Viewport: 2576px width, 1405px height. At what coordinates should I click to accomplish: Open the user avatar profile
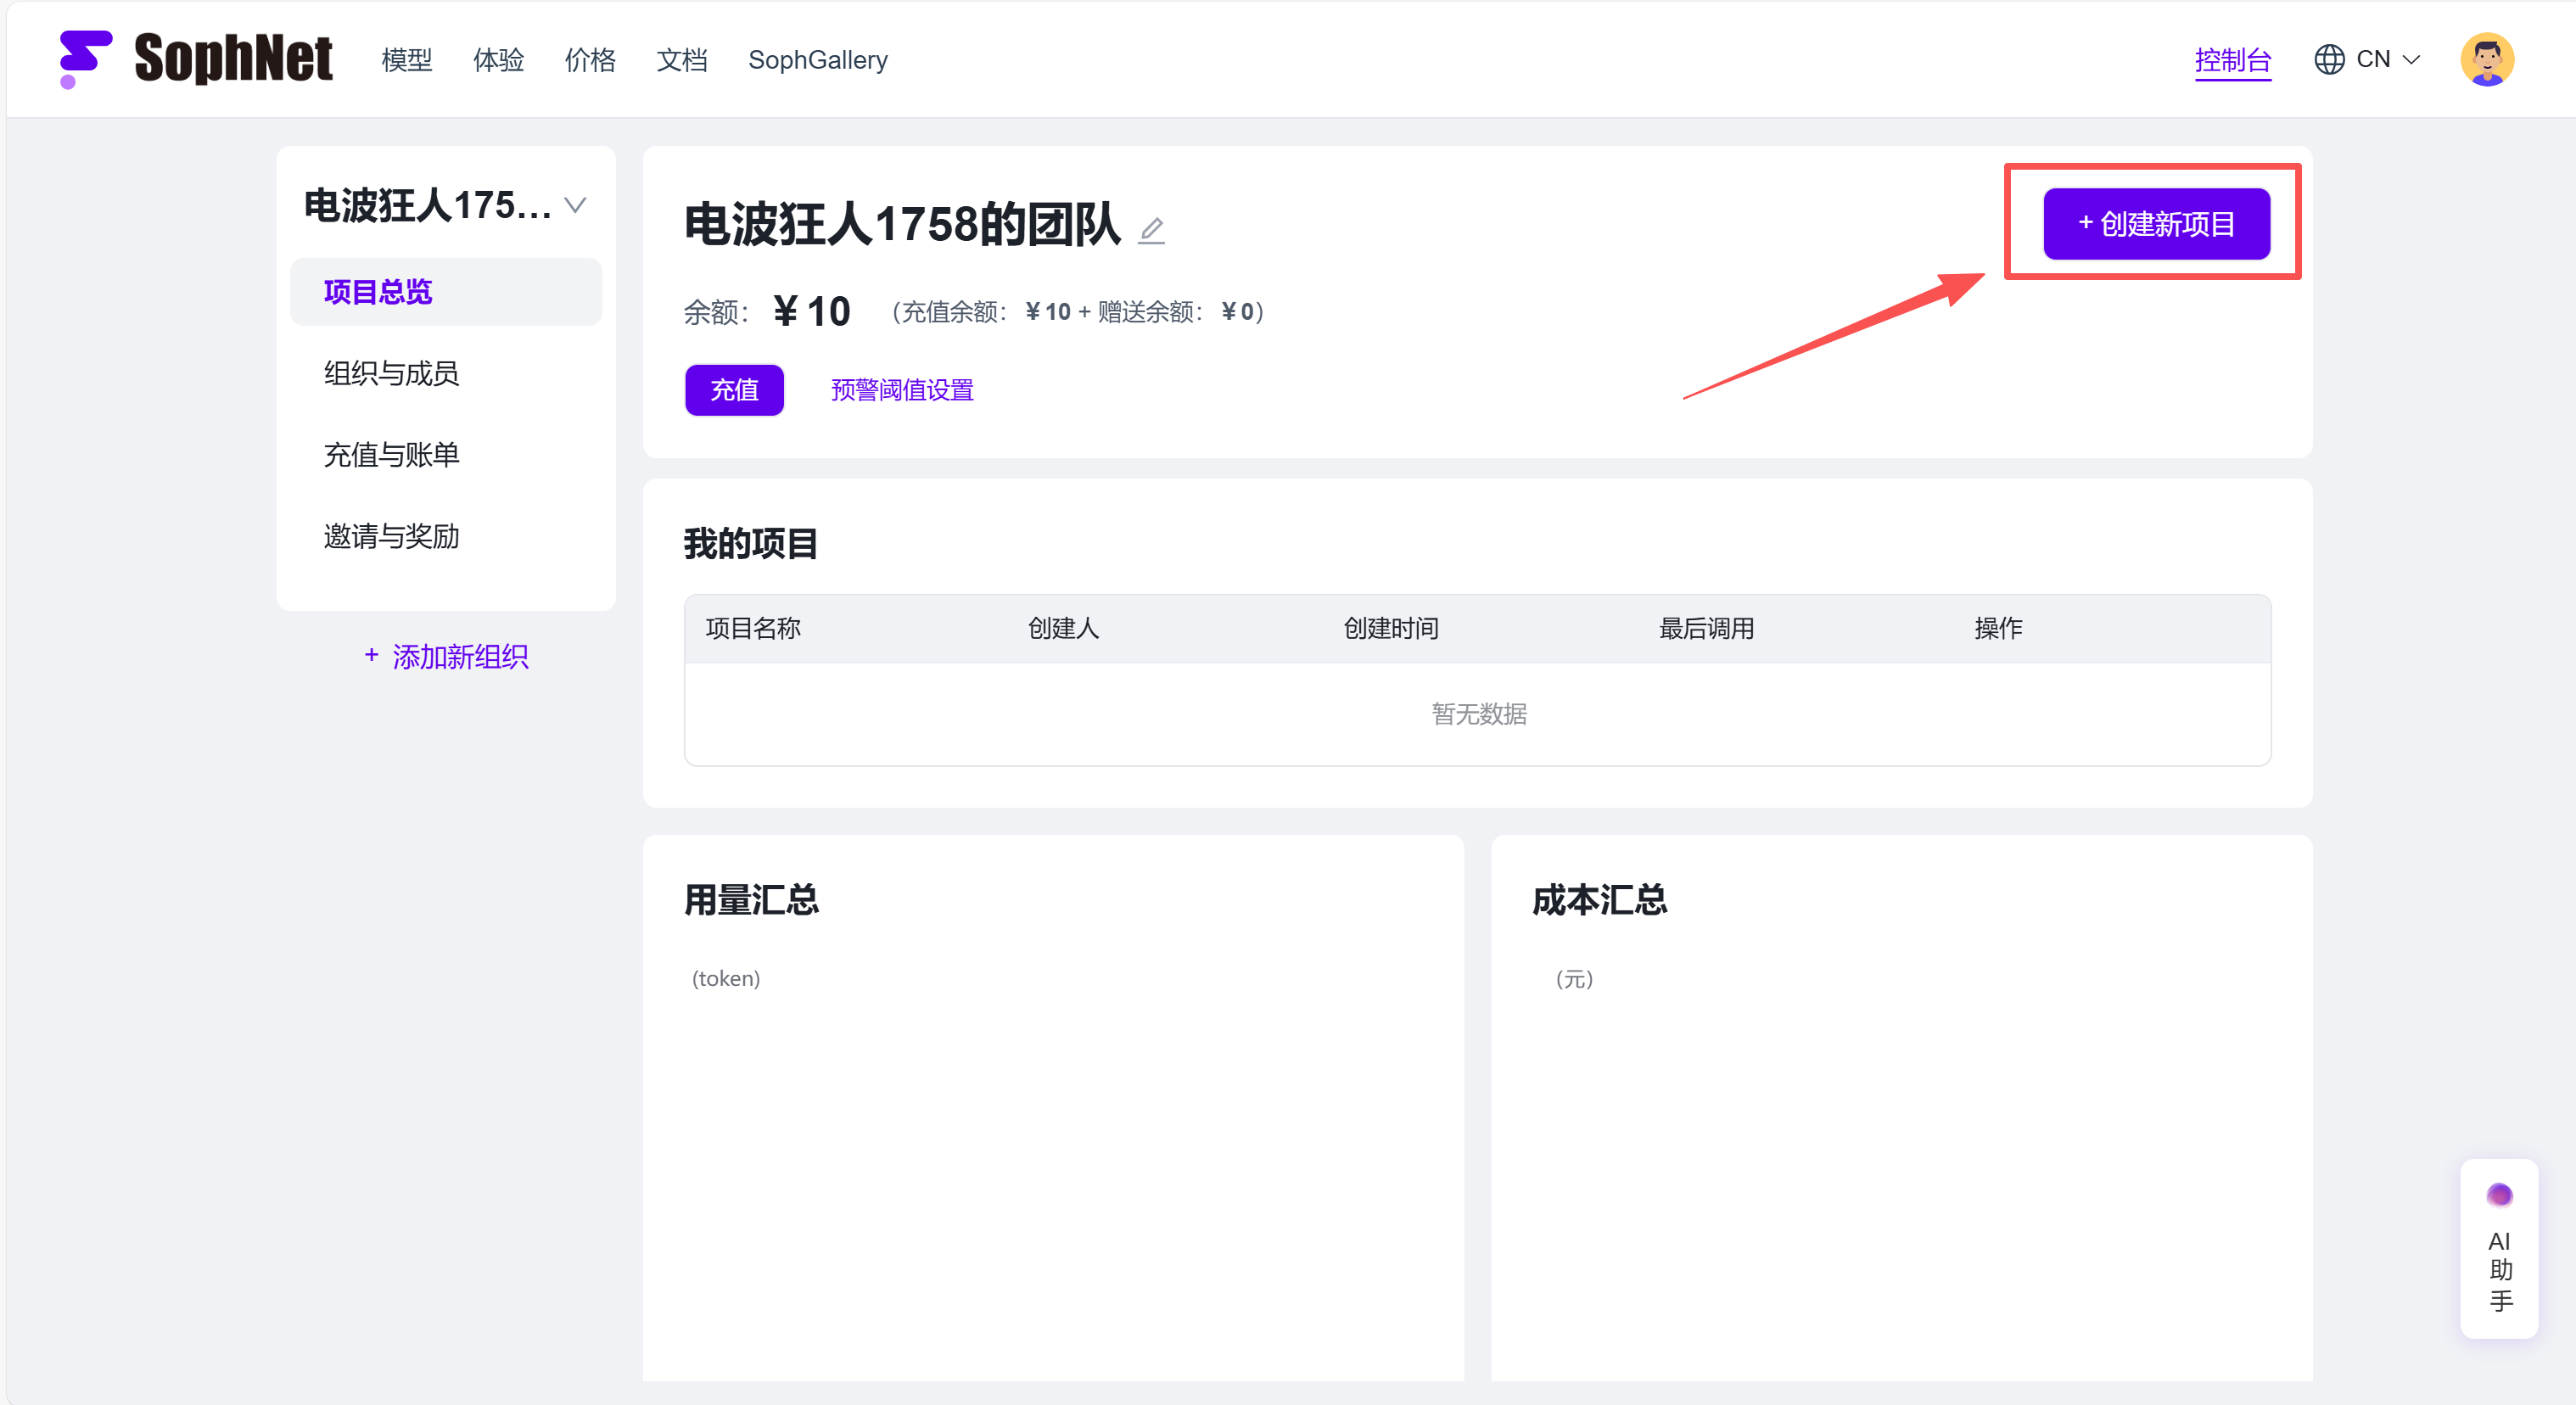(2486, 60)
